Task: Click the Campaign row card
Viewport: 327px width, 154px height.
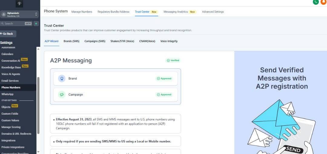Action: tap(116, 95)
